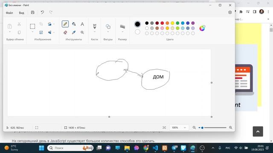
Task: Open File Explorer from the taskbar
Action: 127,148
